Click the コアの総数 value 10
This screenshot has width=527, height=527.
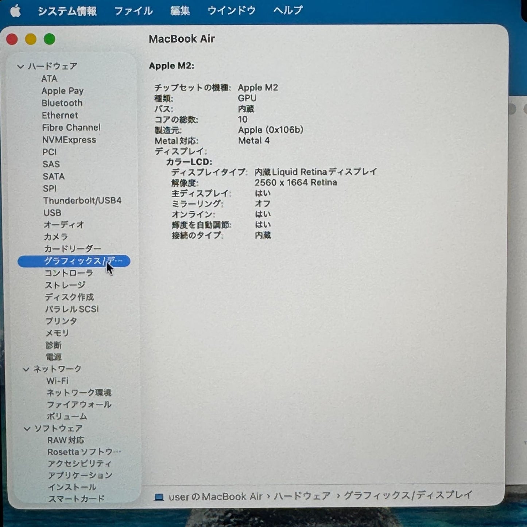tap(243, 120)
